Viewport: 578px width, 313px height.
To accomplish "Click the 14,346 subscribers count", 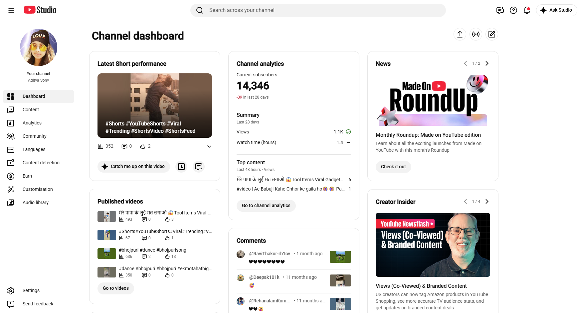I will pos(253,86).
